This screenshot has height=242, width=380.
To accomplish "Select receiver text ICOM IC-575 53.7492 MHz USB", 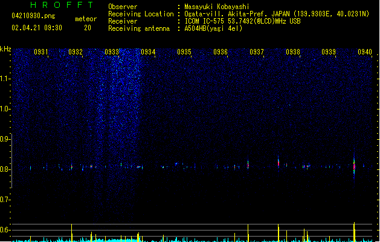I will (x=242, y=21).
